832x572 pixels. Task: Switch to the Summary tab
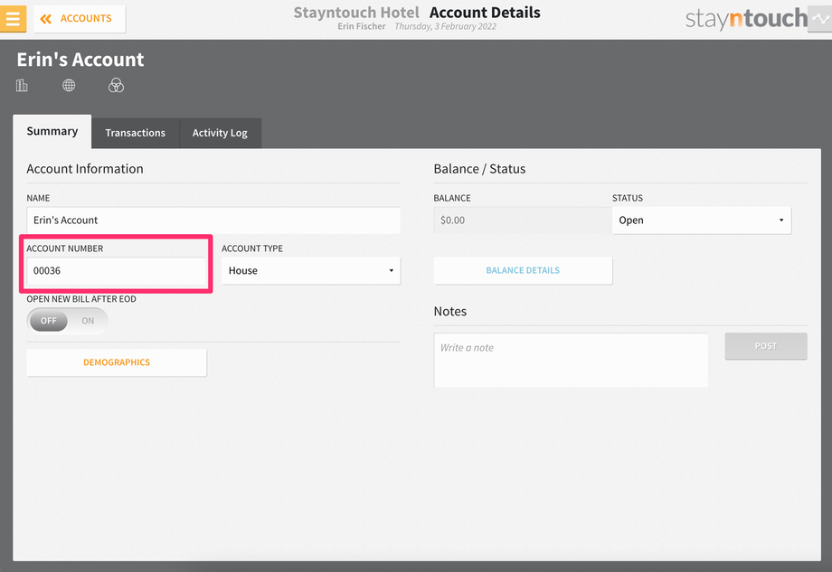coord(52,131)
